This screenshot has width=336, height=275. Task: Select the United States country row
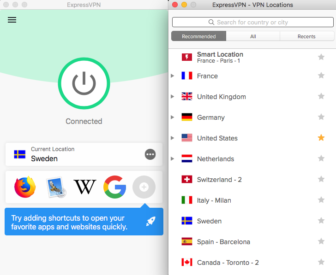(252, 138)
